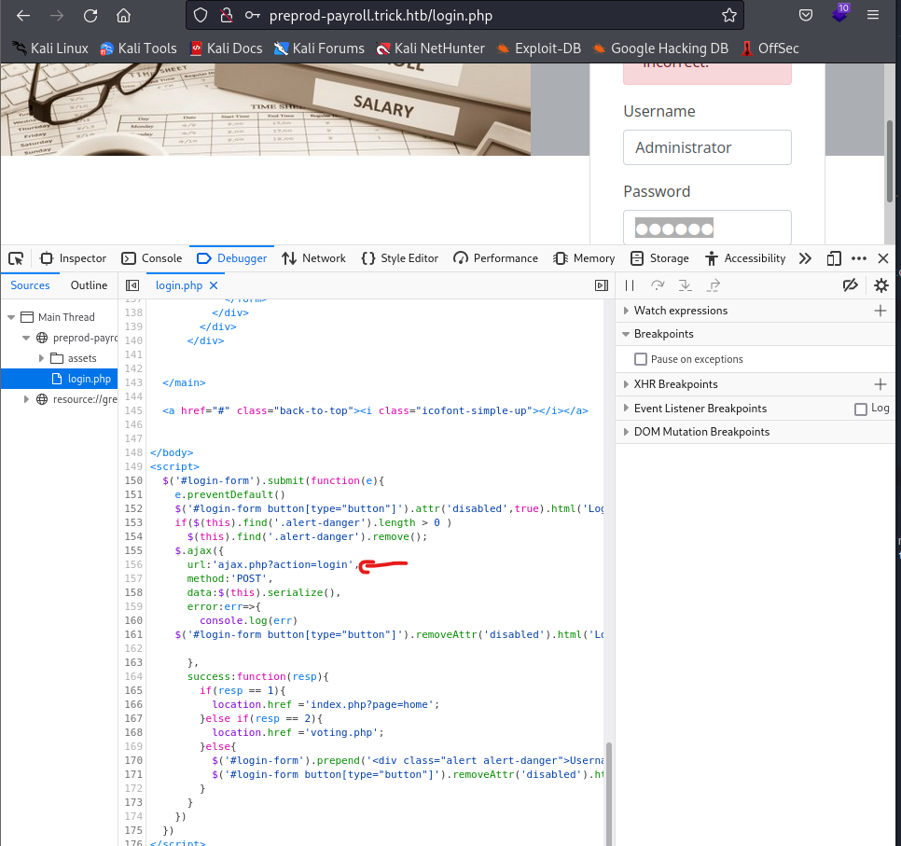Close the login.php source tab
This screenshot has width=901, height=846.
coord(214,285)
